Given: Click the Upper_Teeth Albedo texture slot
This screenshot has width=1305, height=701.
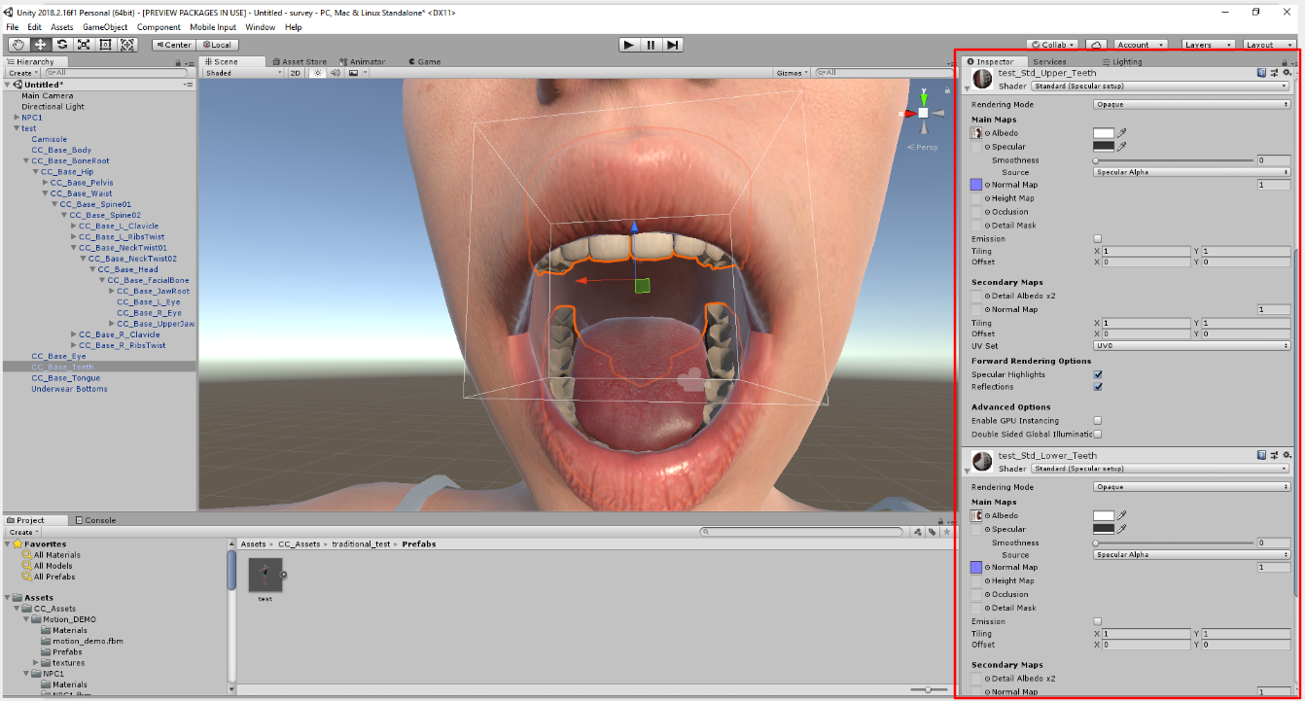Looking at the screenshot, I should point(975,133).
